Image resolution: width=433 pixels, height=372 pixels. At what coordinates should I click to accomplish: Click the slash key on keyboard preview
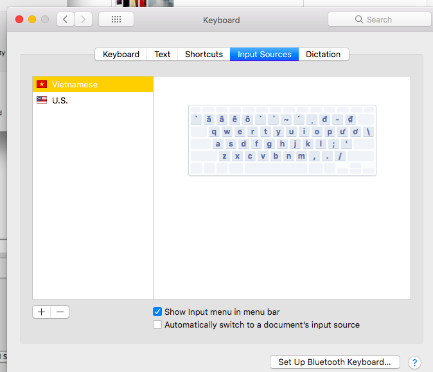coord(340,156)
